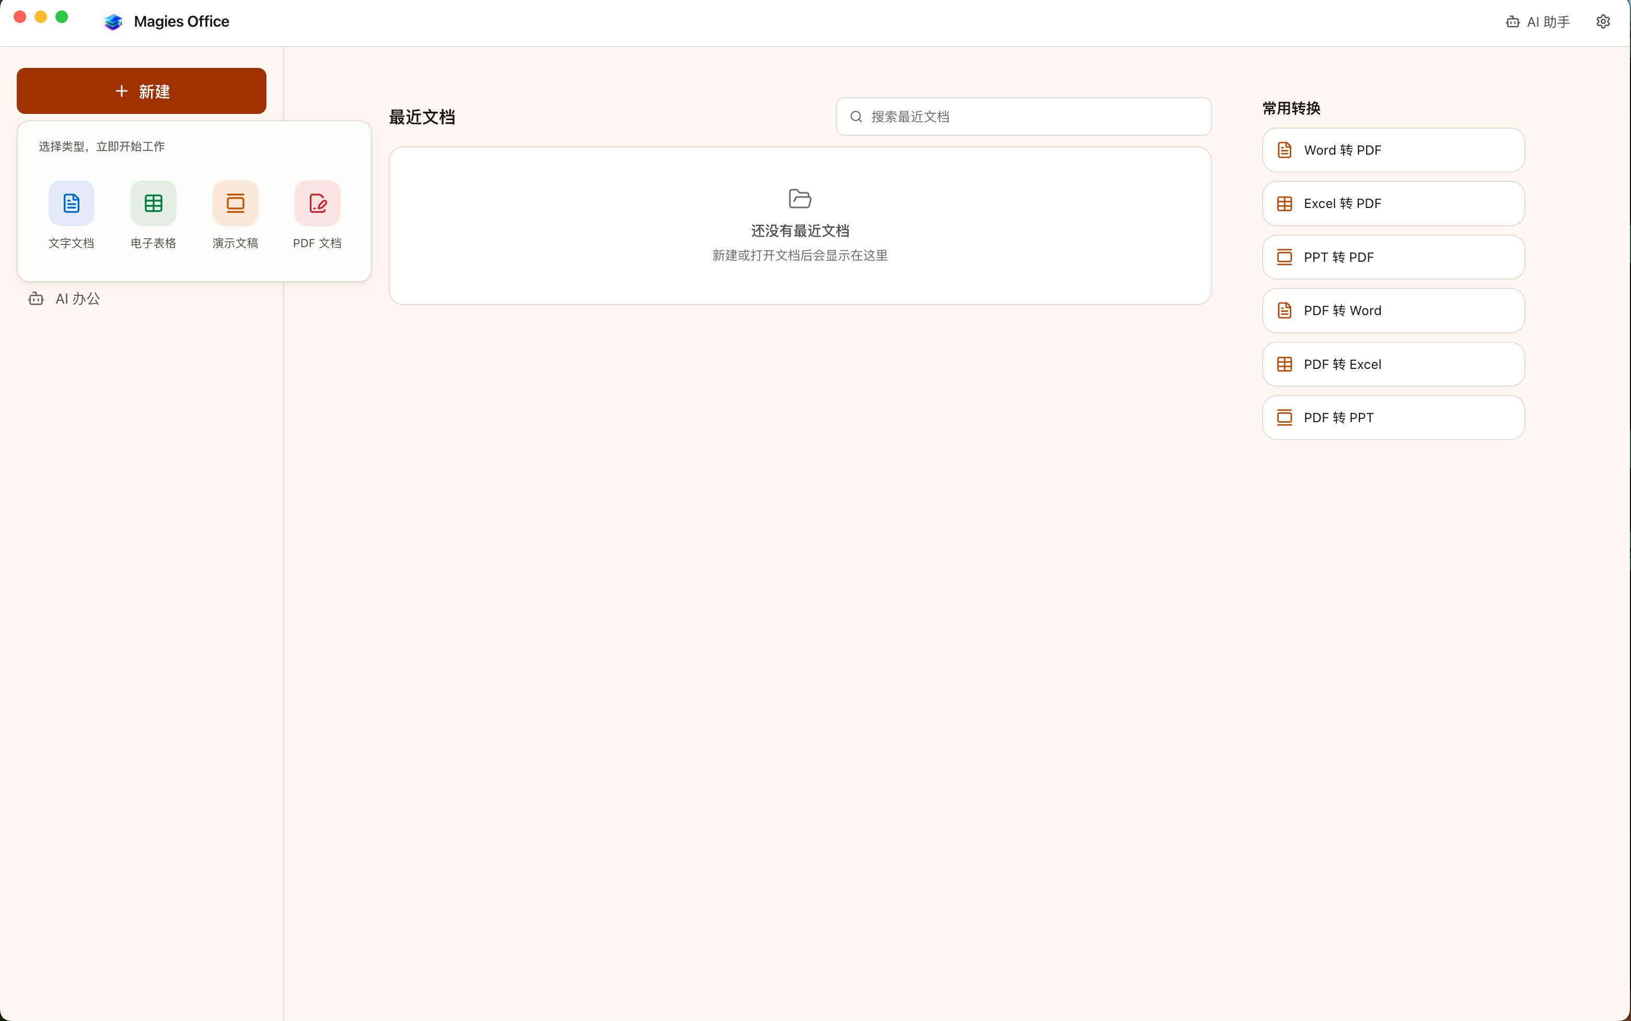The image size is (1631, 1021).
Task: Start PDF 转 Word conversion
Action: pyautogui.click(x=1393, y=310)
